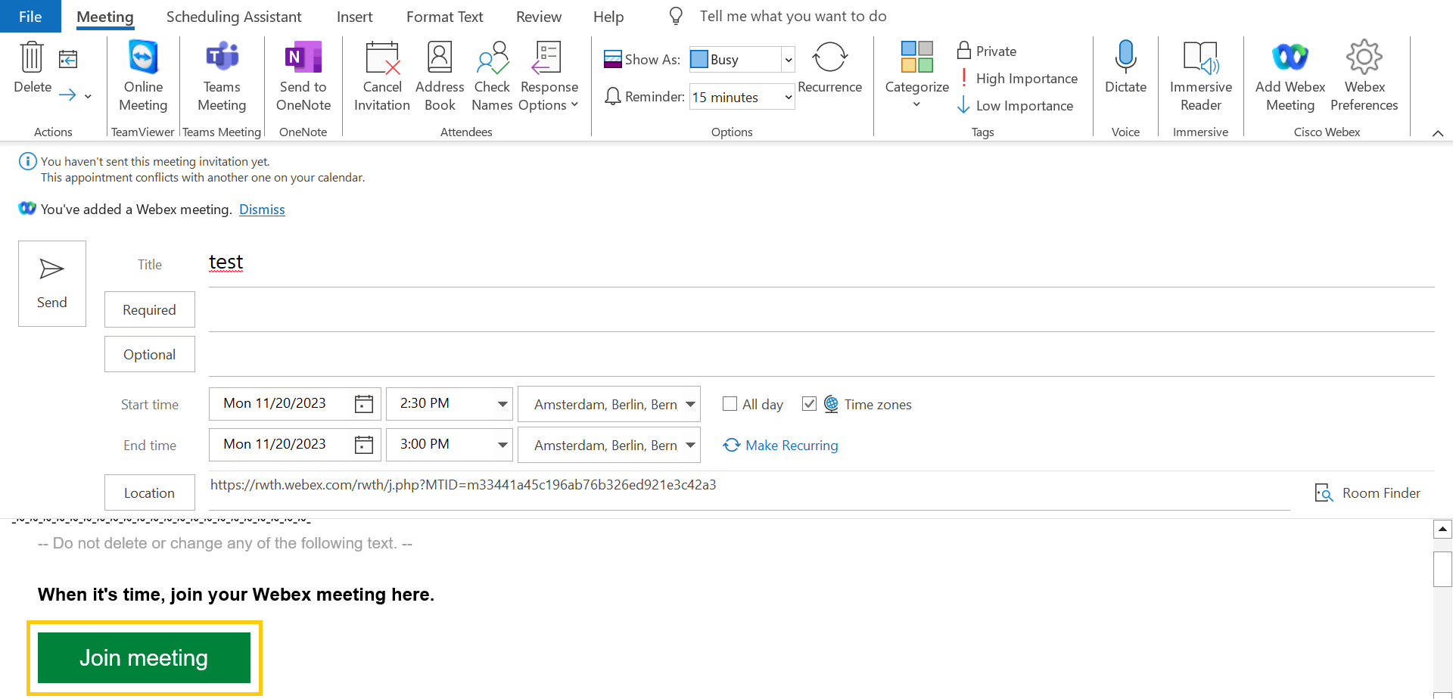
Task: Open the start time 2:30 PM dropdown
Action: tap(502, 404)
